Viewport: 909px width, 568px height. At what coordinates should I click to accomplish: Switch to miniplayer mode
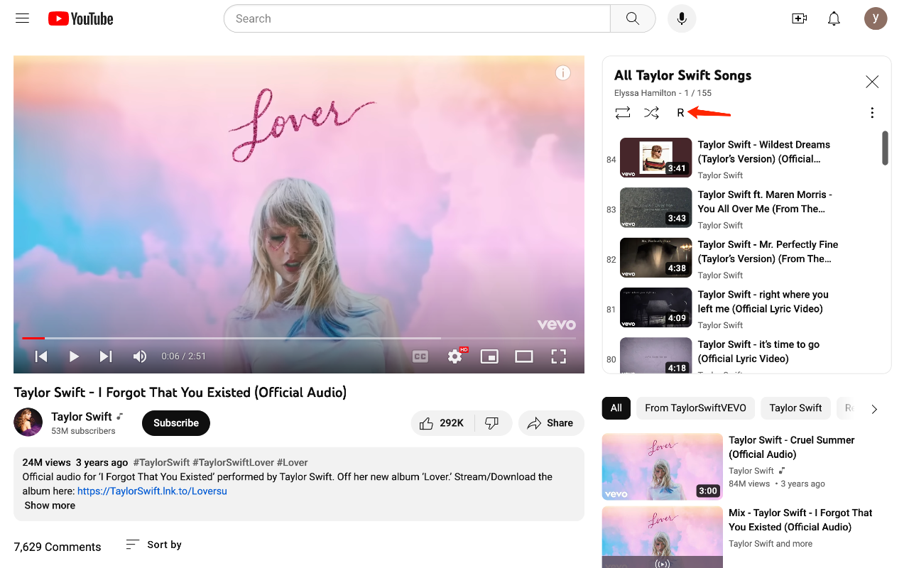(489, 356)
